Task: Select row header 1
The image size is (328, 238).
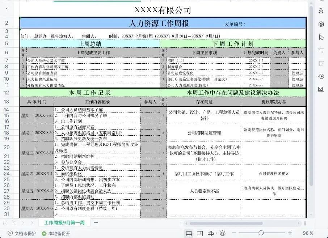Action: pos(7,10)
